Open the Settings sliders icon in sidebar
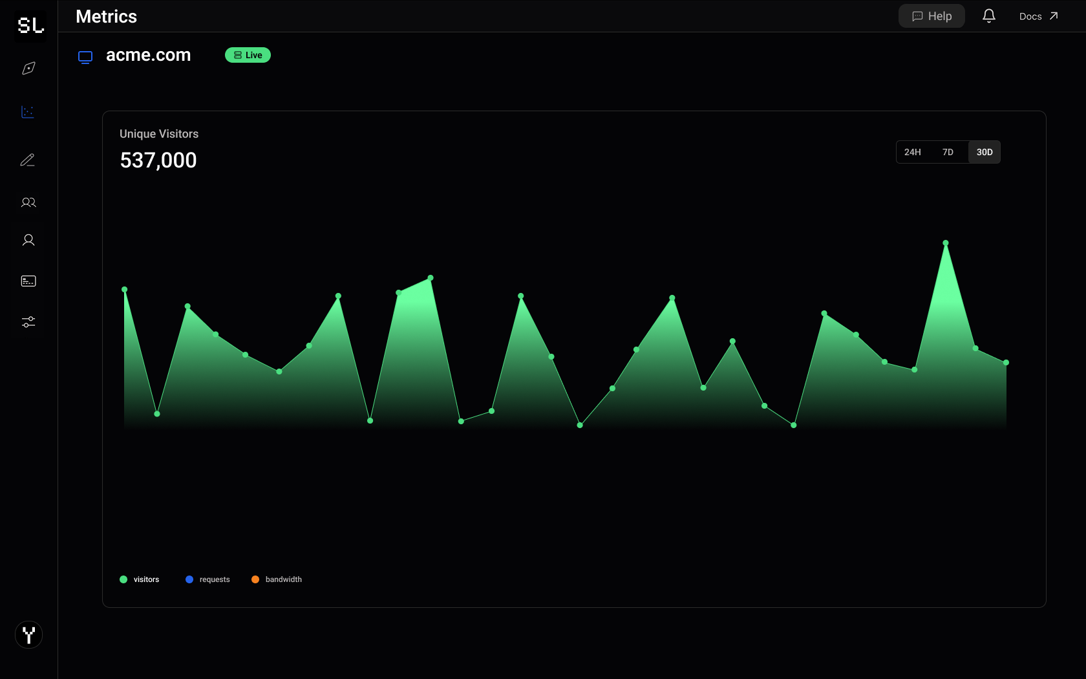 point(28,321)
